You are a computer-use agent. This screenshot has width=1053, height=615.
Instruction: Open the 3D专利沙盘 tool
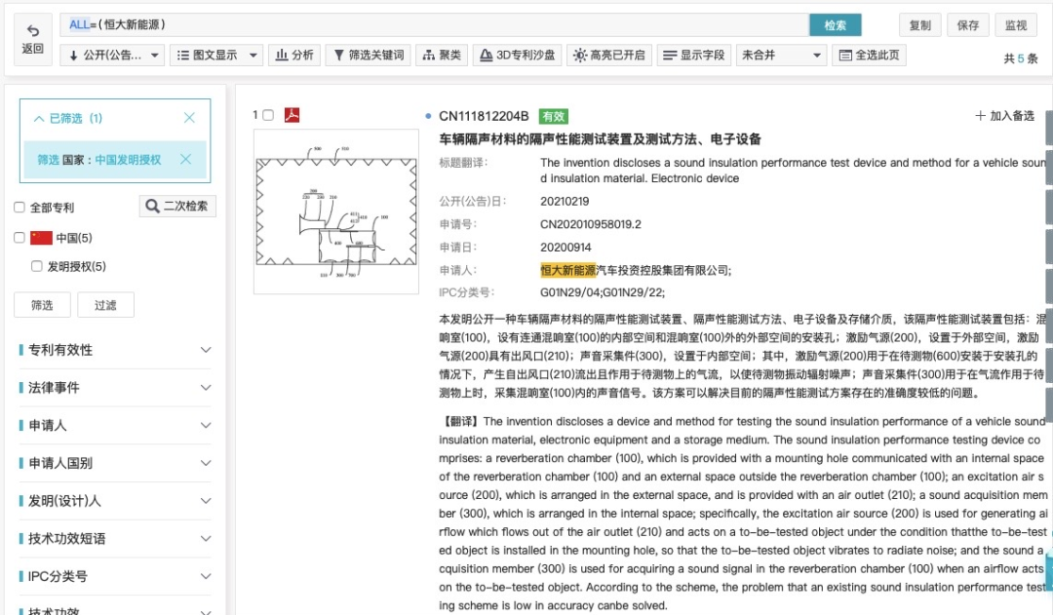pyautogui.click(x=517, y=55)
